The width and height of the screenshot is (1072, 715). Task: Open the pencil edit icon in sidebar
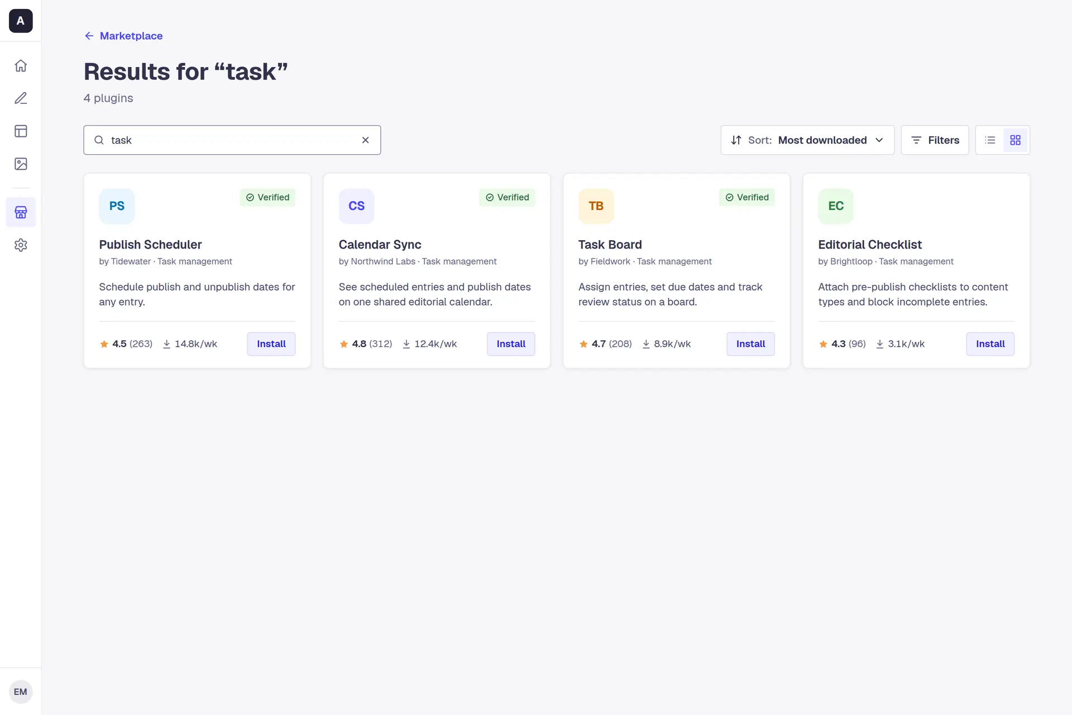[x=21, y=98]
